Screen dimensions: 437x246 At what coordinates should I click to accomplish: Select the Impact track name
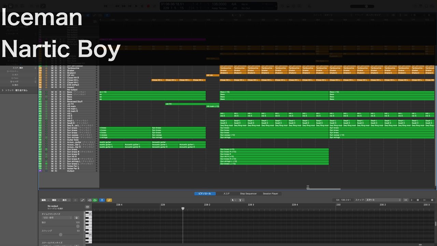click(71, 87)
